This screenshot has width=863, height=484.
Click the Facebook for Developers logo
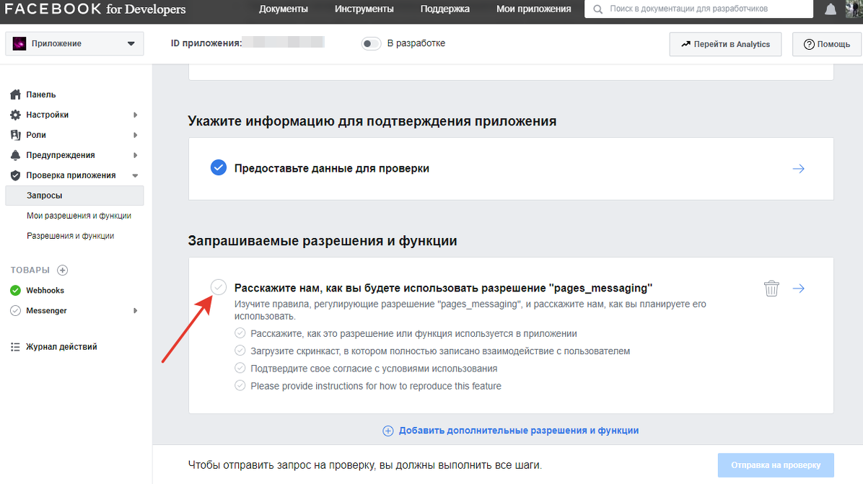point(95,9)
